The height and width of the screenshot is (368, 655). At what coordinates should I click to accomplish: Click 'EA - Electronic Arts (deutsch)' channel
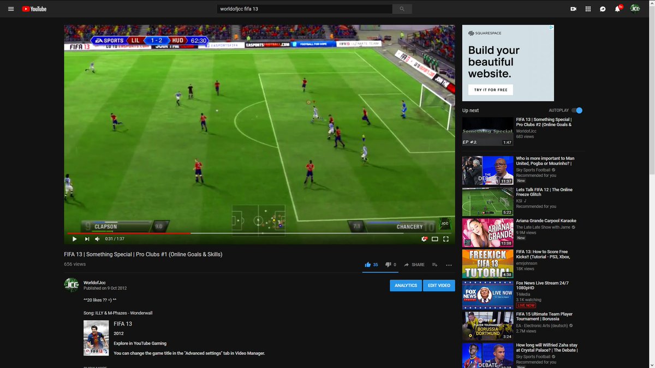pos(543,325)
